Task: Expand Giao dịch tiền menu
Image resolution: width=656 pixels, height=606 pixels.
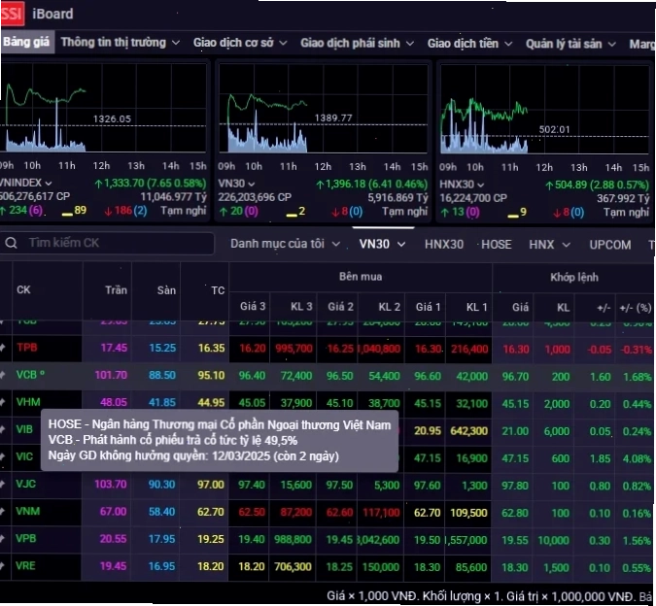Action: 469,44
